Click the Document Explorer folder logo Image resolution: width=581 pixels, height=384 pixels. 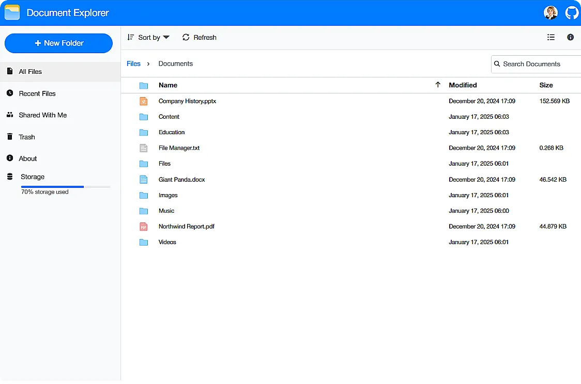click(x=11, y=12)
